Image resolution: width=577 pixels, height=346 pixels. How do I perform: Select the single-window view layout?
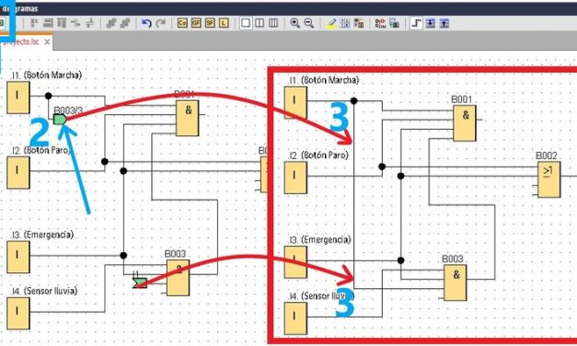[x=246, y=23]
